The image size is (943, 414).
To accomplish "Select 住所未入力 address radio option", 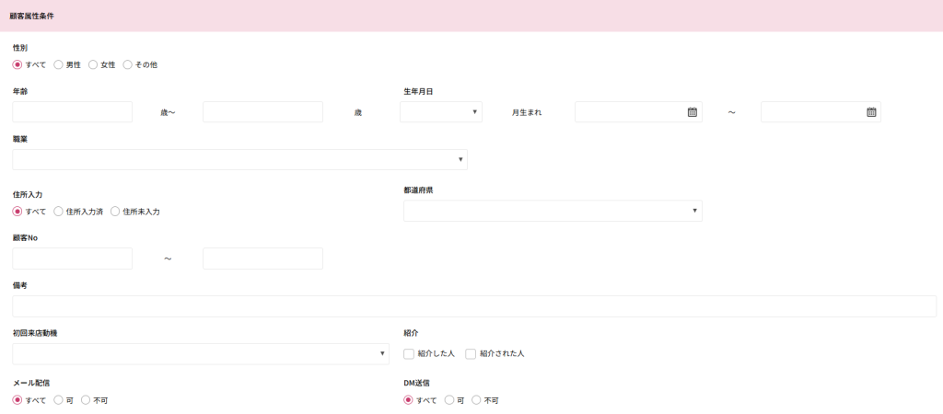I will tap(115, 212).
